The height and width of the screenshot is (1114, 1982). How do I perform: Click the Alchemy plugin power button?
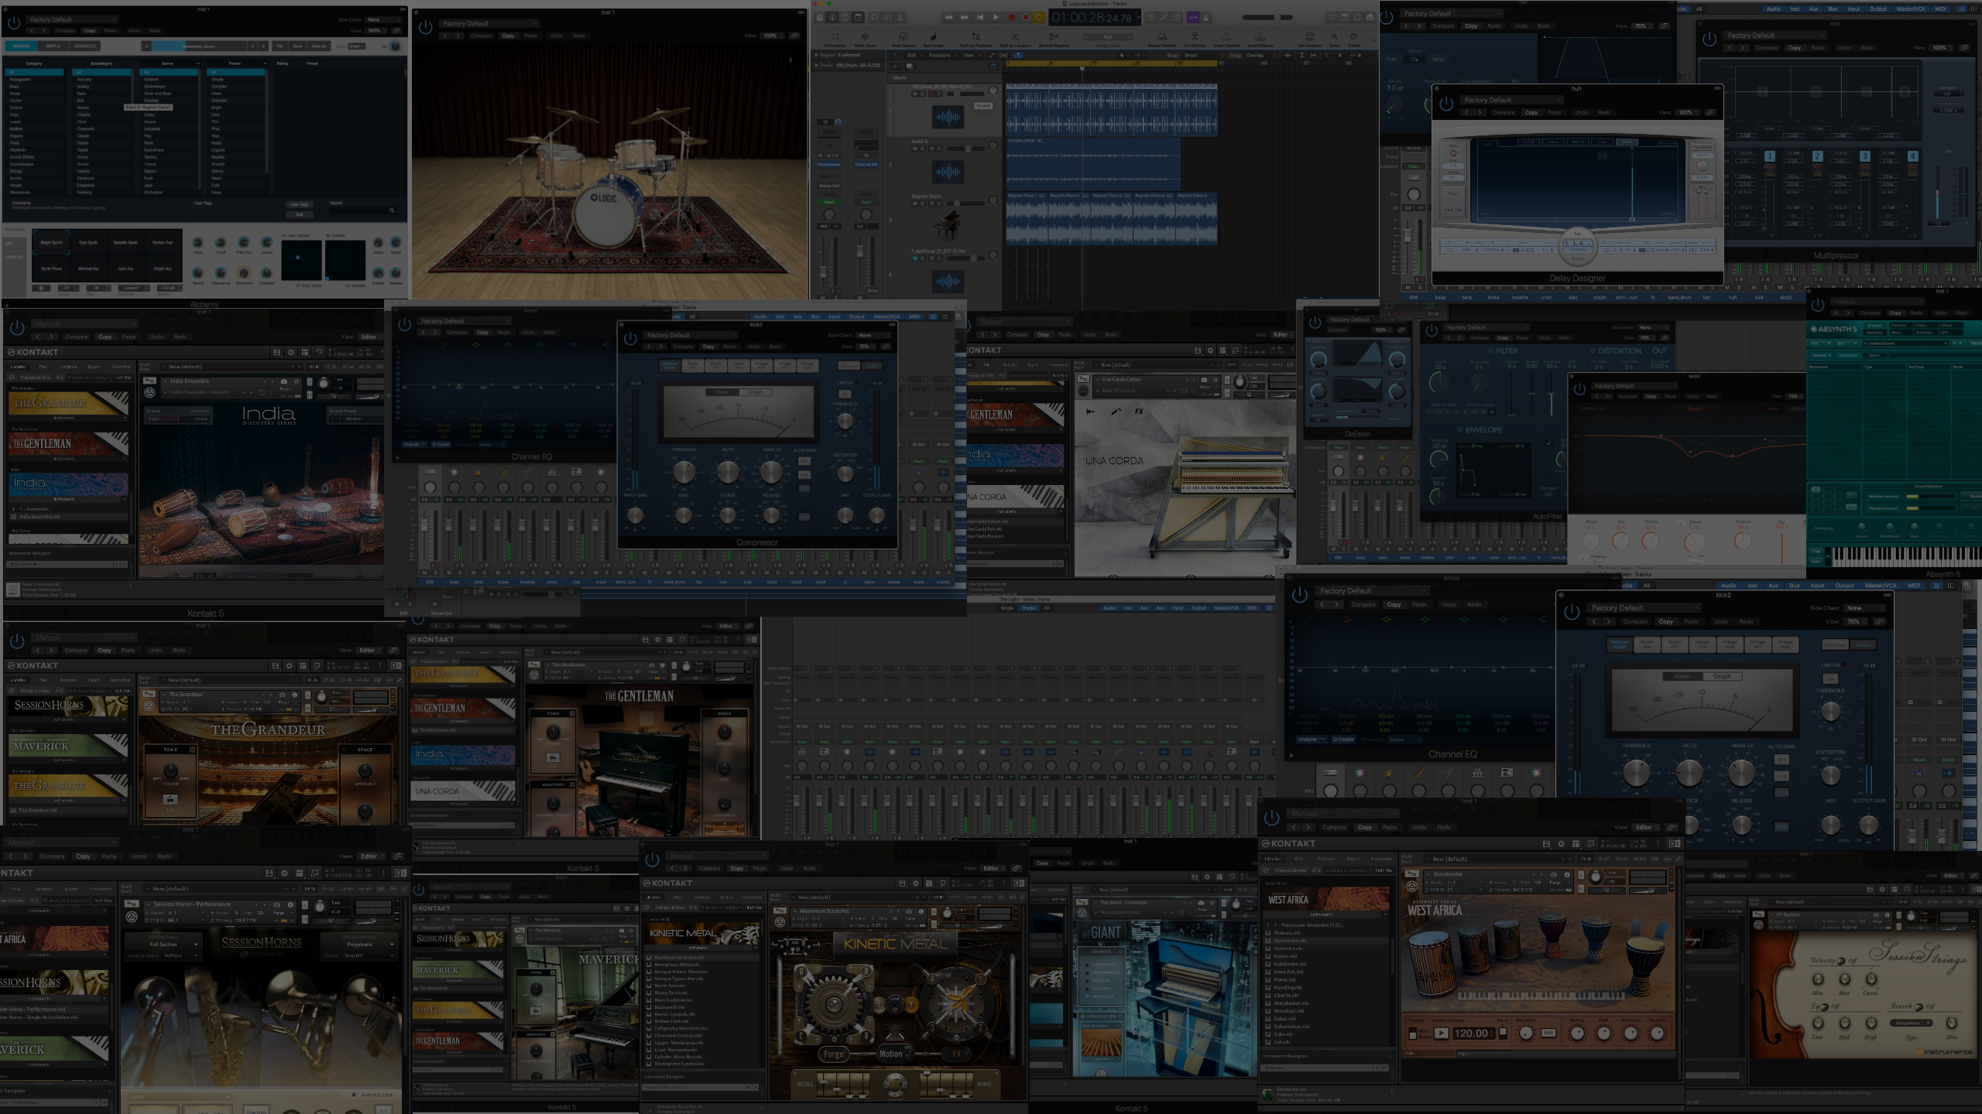[13, 24]
